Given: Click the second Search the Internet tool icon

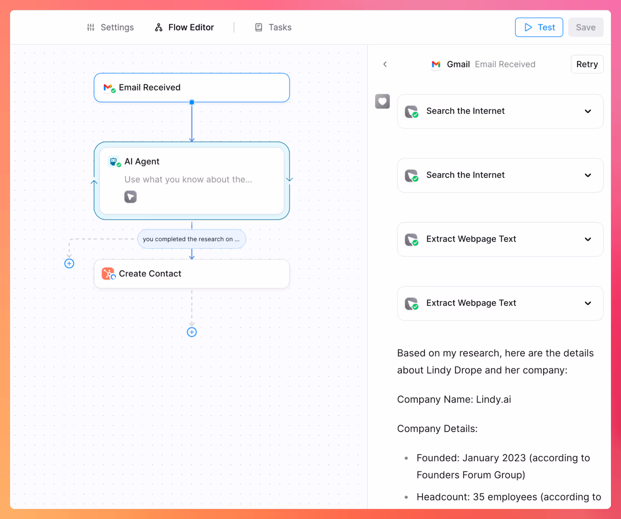Looking at the screenshot, I should 411,176.
